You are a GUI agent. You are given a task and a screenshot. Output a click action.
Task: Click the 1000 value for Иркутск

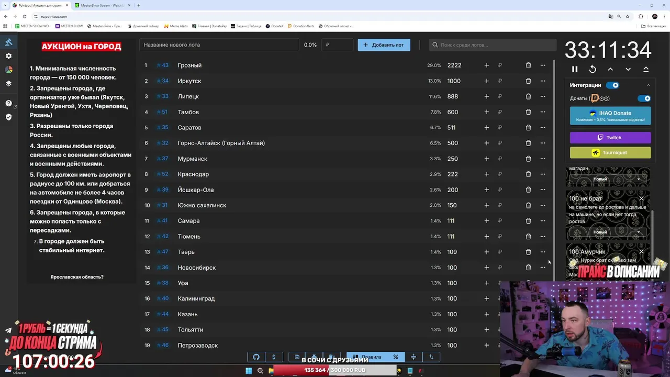click(454, 81)
